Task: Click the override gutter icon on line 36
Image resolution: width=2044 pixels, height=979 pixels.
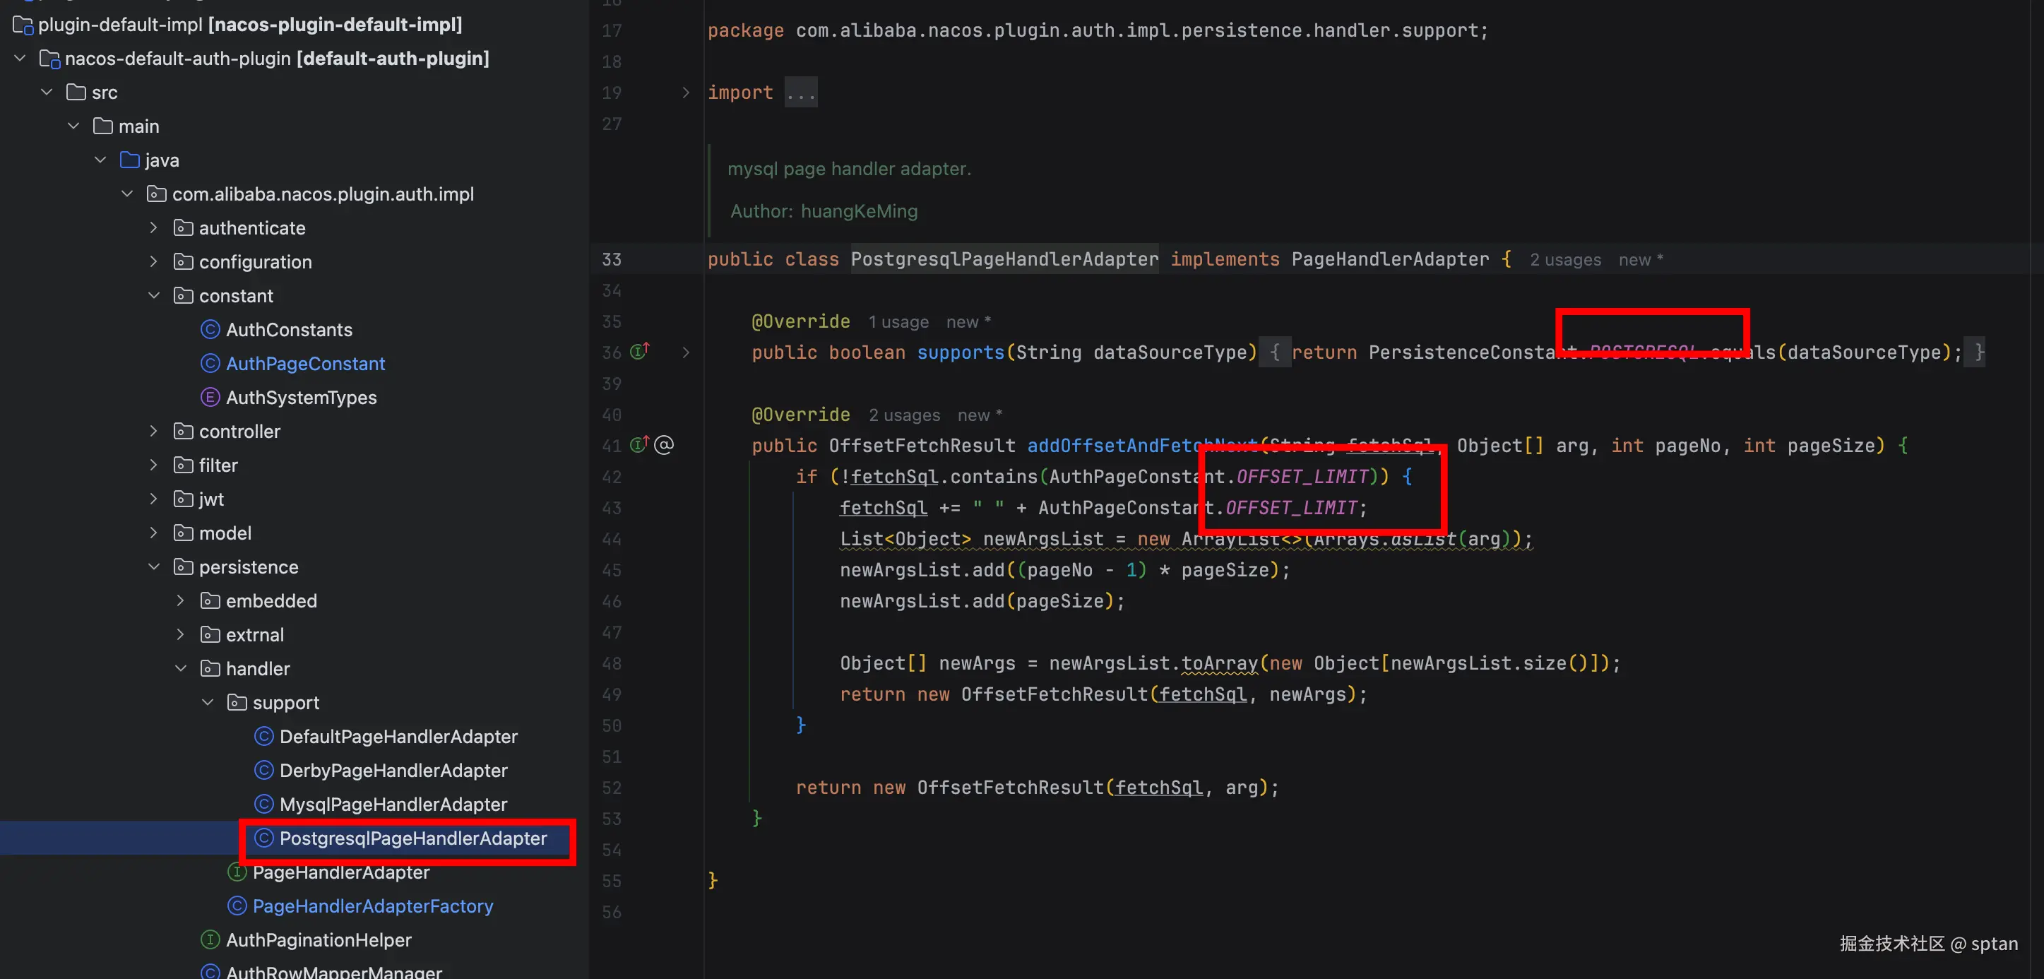Action: click(639, 352)
